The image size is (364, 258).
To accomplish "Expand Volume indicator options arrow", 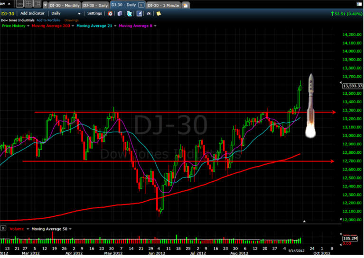I will [x=28, y=229].
